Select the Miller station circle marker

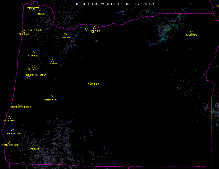click(x=41, y=11)
